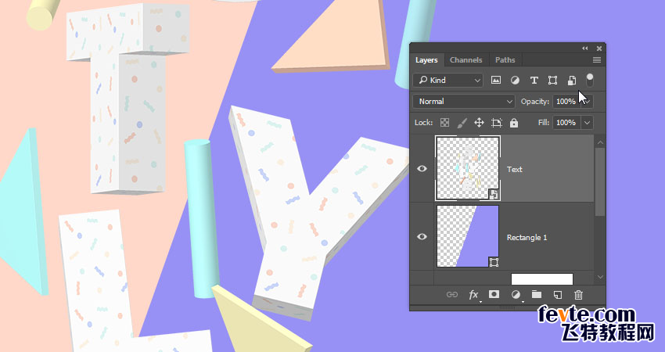Lock transparent pixels icon
The width and height of the screenshot is (665, 352).
point(444,123)
